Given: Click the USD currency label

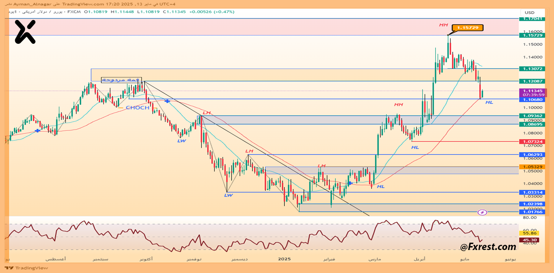Looking at the screenshot, I should (530, 12).
